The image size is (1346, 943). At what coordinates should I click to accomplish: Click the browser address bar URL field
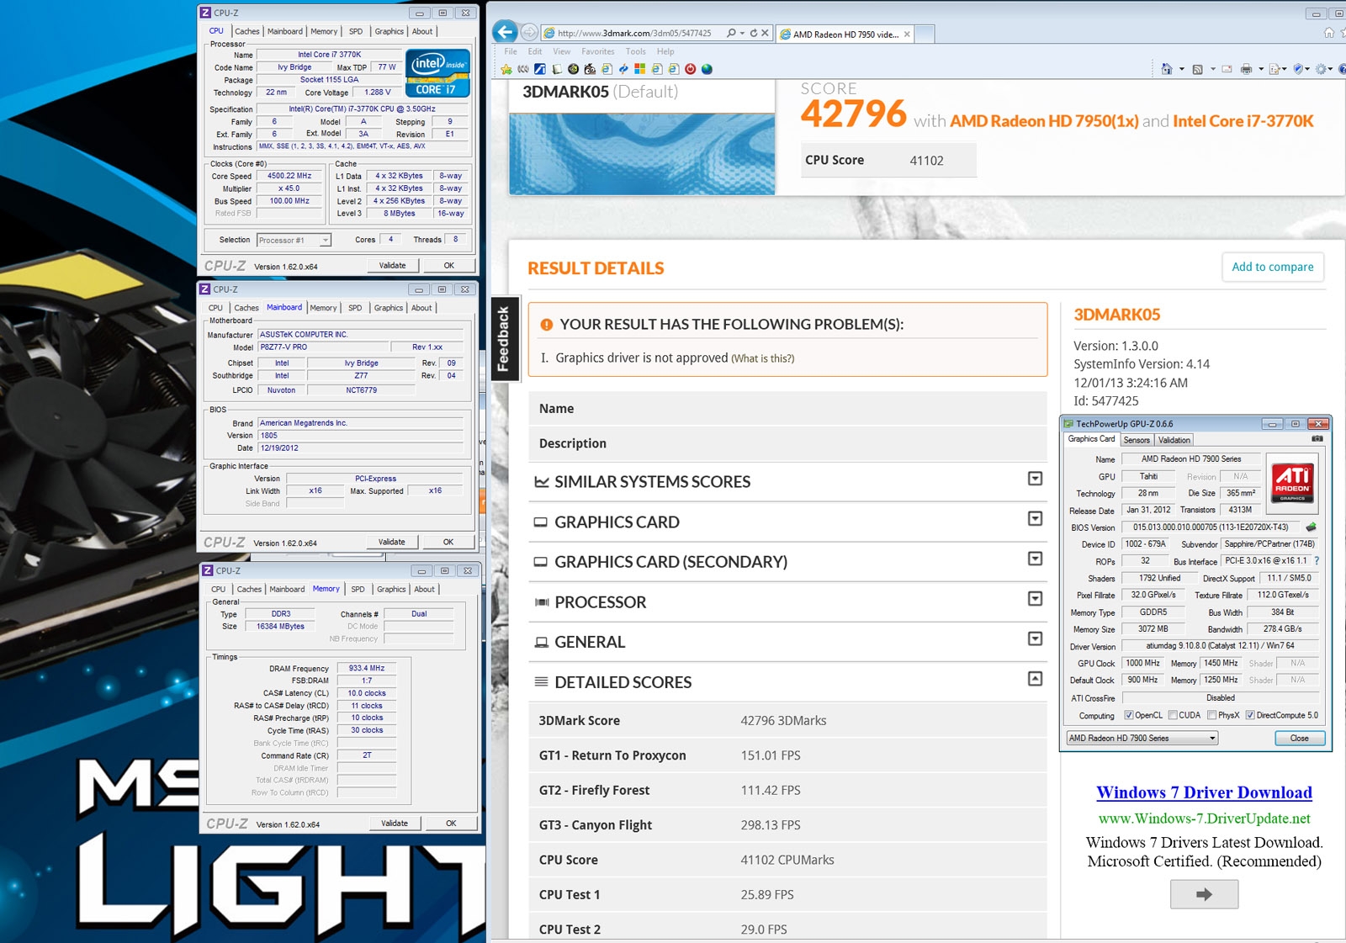633,34
